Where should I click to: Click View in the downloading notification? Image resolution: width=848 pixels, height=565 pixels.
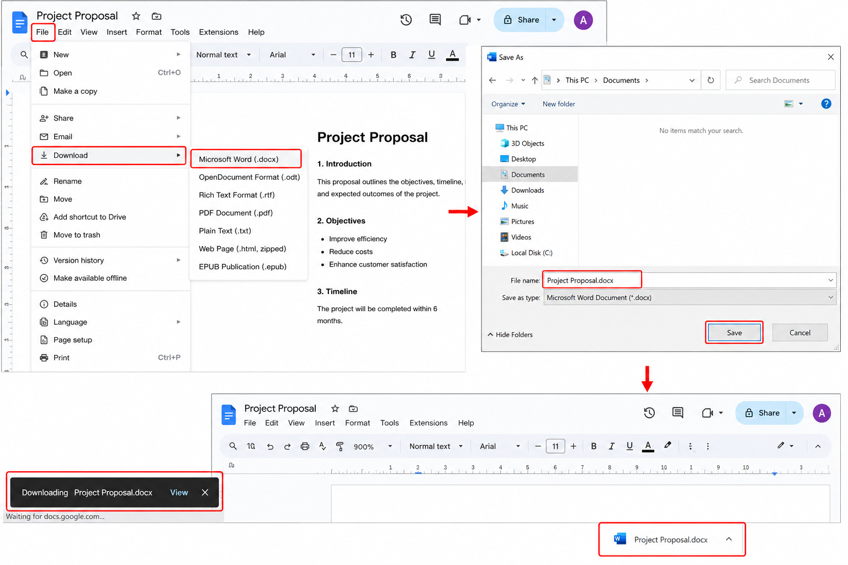pos(179,492)
